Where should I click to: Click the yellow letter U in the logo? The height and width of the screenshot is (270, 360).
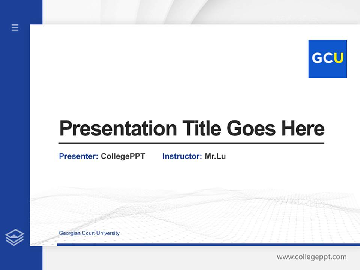pos(339,58)
